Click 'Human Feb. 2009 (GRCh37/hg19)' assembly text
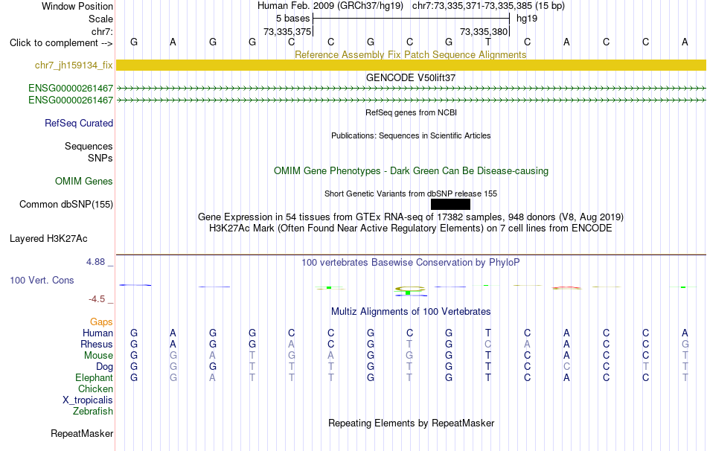 (330, 6)
